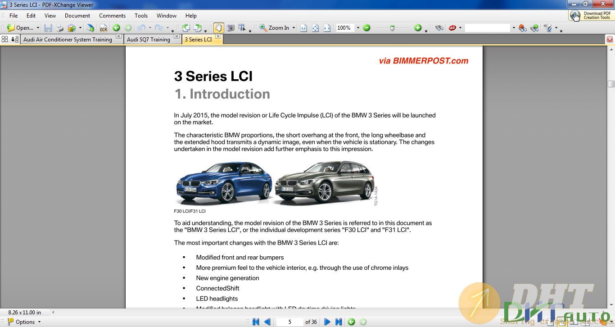Open Find with the binoculars icon
The width and height of the screenshot is (615, 327).
(439, 28)
